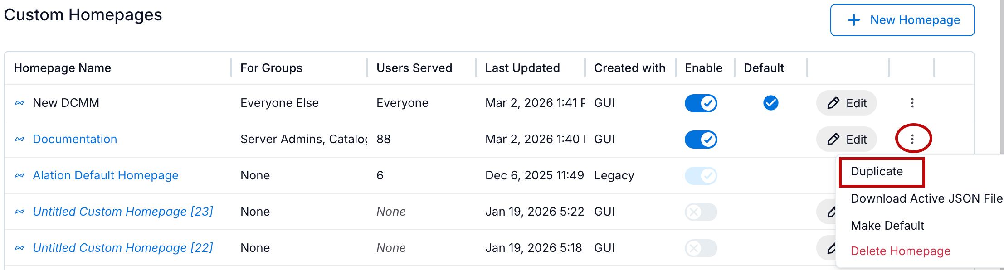Disable the Enable toggle for New DCMM
1004x270 pixels.
pos(701,103)
